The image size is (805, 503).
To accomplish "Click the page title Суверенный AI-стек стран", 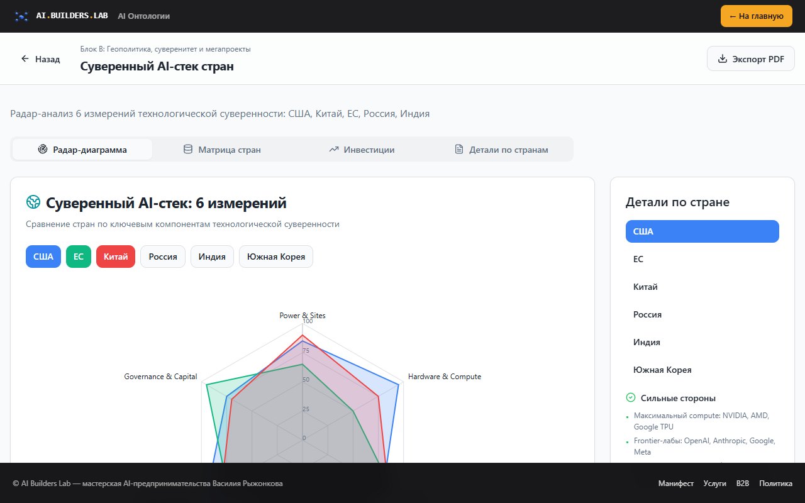I will click(157, 66).
